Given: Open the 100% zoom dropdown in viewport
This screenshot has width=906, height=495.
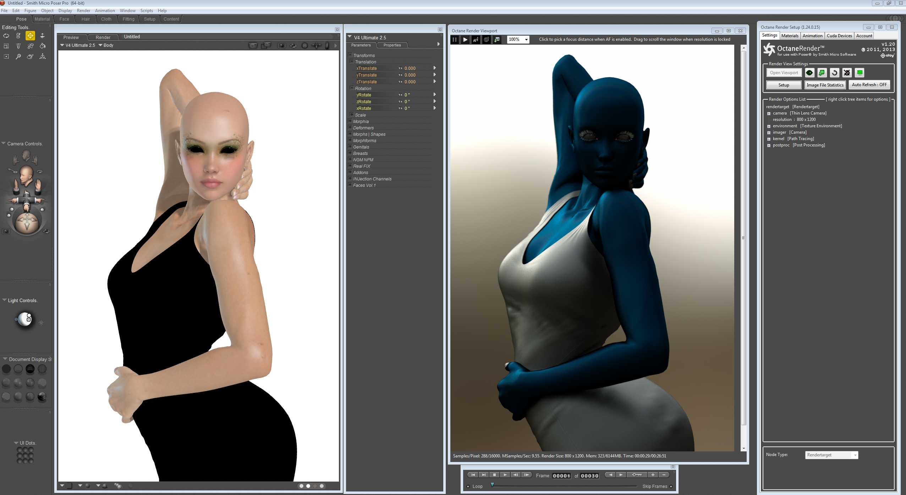Looking at the screenshot, I should point(526,39).
